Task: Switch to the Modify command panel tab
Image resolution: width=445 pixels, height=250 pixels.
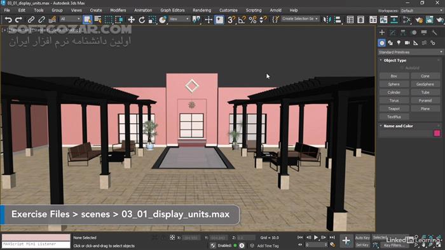Action: [392, 32]
